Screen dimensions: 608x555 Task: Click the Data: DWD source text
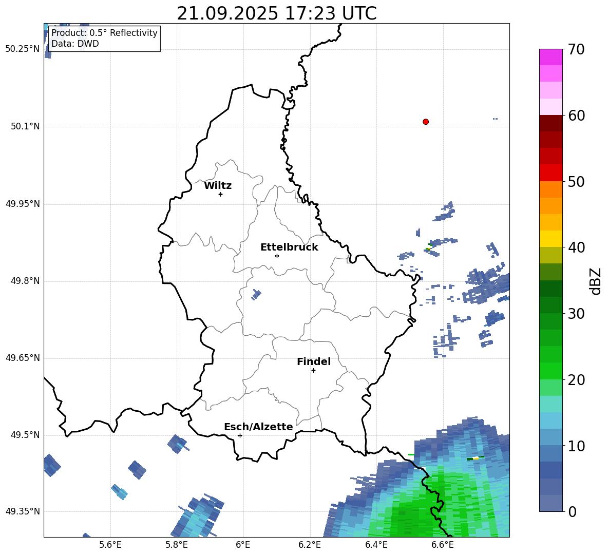tap(75, 44)
